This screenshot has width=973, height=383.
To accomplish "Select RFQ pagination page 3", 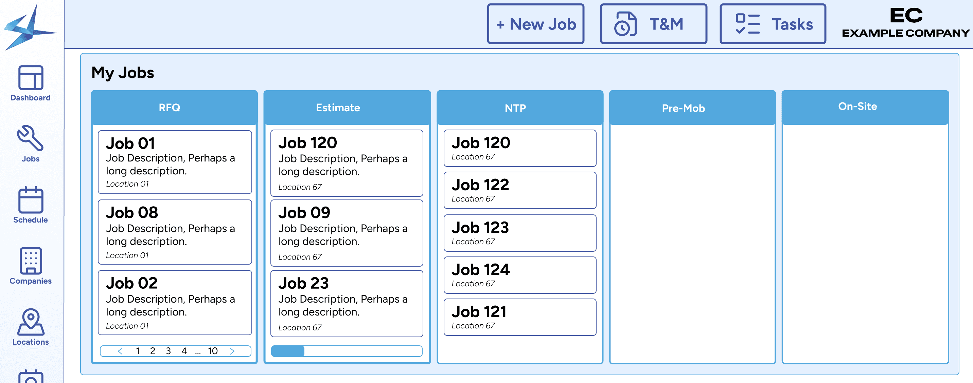I will point(169,351).
